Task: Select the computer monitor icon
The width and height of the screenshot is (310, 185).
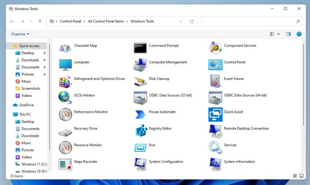Action: click(x=65, y=65)
